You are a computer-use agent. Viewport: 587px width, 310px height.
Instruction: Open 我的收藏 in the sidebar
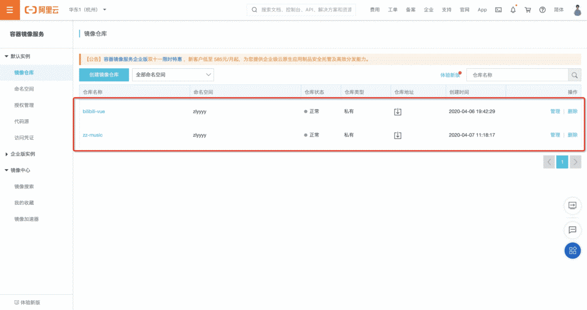tap(24, 203)
